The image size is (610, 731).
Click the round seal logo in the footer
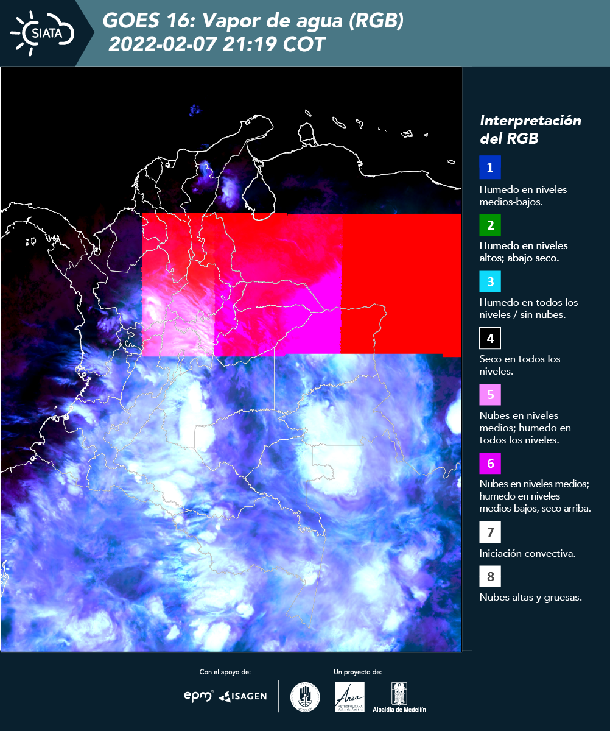click(x=305, y=697)
